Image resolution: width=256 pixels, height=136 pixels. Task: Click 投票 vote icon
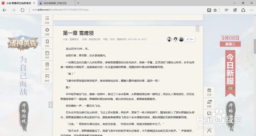click(209, 103)
